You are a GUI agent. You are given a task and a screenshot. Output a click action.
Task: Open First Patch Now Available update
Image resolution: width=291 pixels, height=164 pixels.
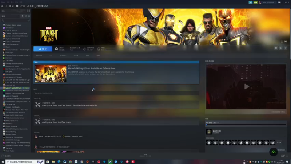69,105
